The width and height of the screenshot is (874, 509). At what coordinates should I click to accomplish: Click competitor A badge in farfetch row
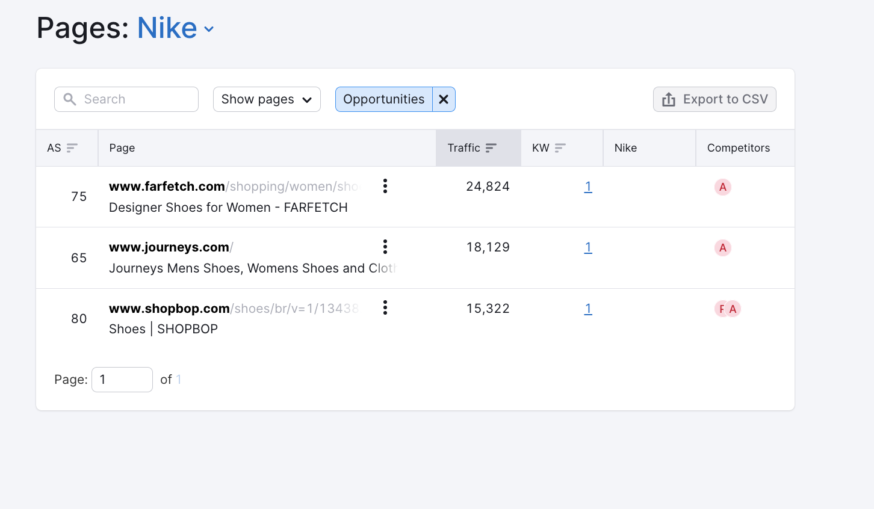[723, 187]
